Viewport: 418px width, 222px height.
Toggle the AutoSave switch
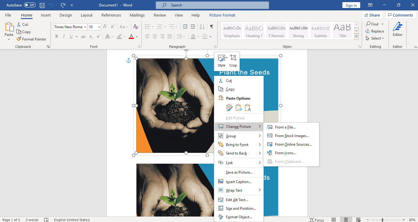point(30,5)
